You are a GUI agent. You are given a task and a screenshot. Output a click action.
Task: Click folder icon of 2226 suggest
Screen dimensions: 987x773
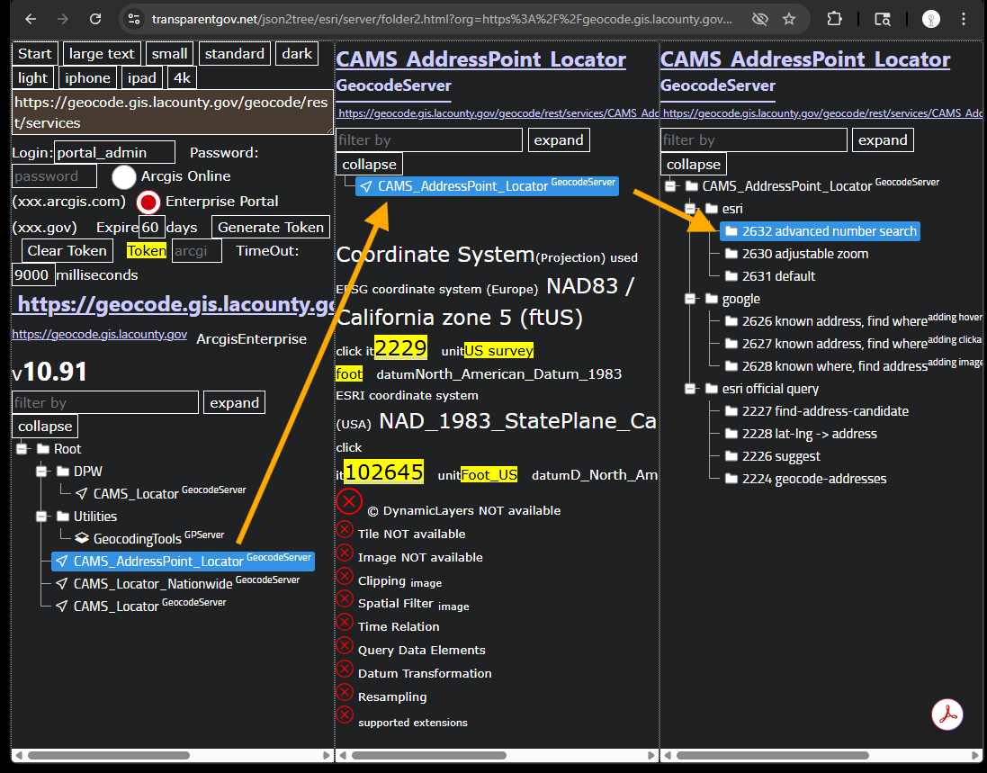[x=731, y=455]
